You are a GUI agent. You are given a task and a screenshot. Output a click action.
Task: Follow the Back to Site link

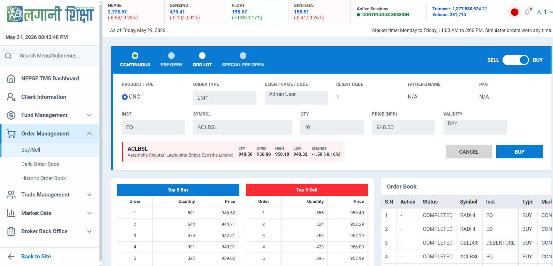[x=36, y=257]
